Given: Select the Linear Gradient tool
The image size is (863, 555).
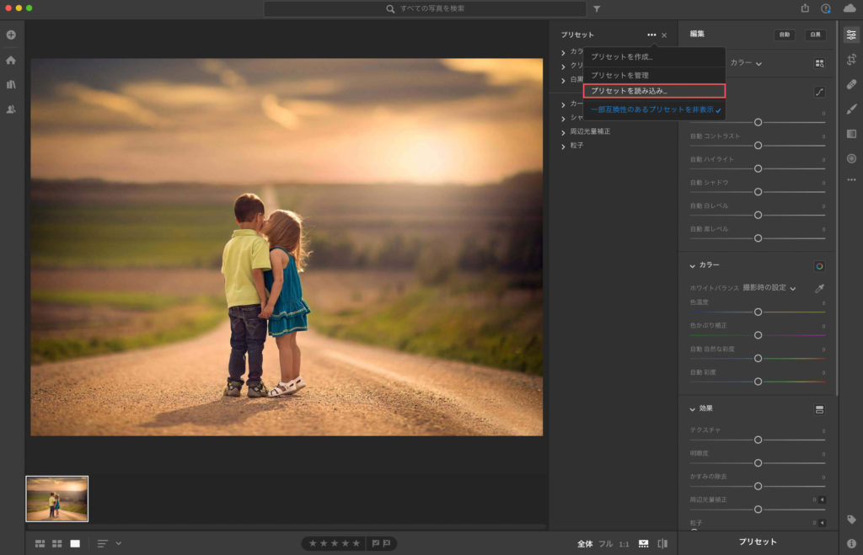Looking at the screenshot, I should click(851, 134).
